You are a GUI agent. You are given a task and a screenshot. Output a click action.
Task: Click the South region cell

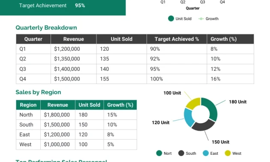[x=28, y=124]
